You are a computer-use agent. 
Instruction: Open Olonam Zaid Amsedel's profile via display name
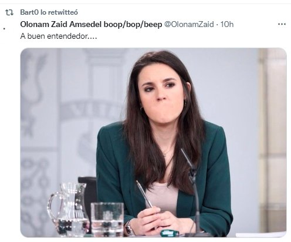91,25
